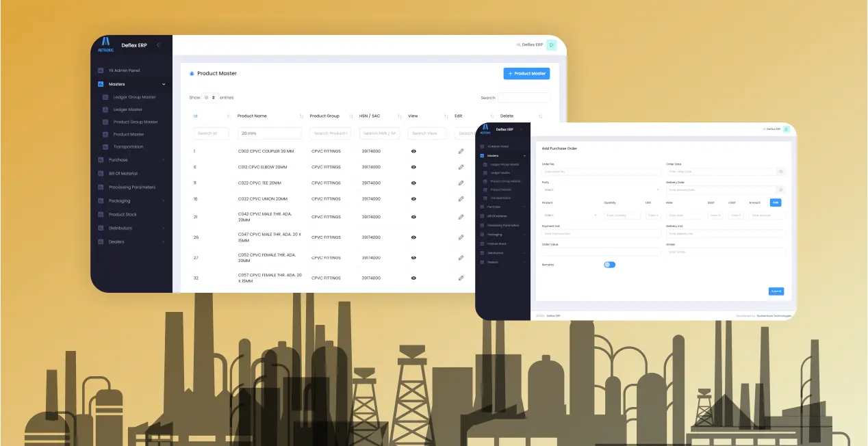The width and height of the screenshot is (868, 446).
Task: Select Product Stock from the left sidebar
Action: click(x=123, y=215)
